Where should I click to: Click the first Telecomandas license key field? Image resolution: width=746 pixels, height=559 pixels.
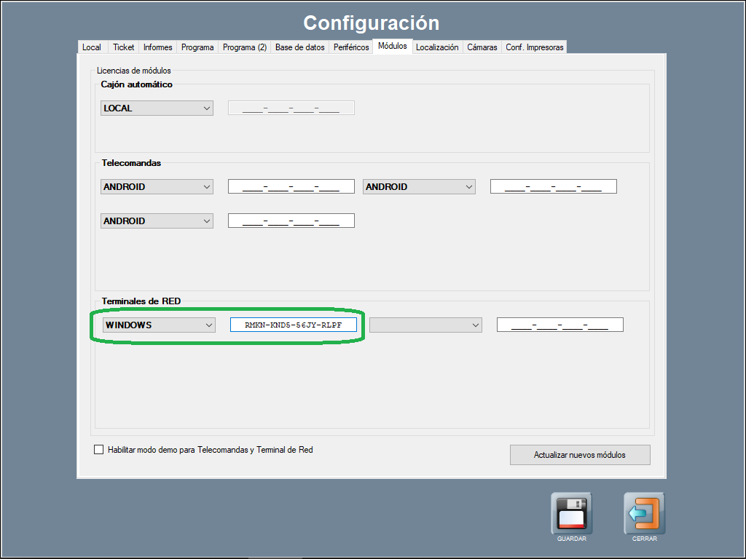(291, 187)
